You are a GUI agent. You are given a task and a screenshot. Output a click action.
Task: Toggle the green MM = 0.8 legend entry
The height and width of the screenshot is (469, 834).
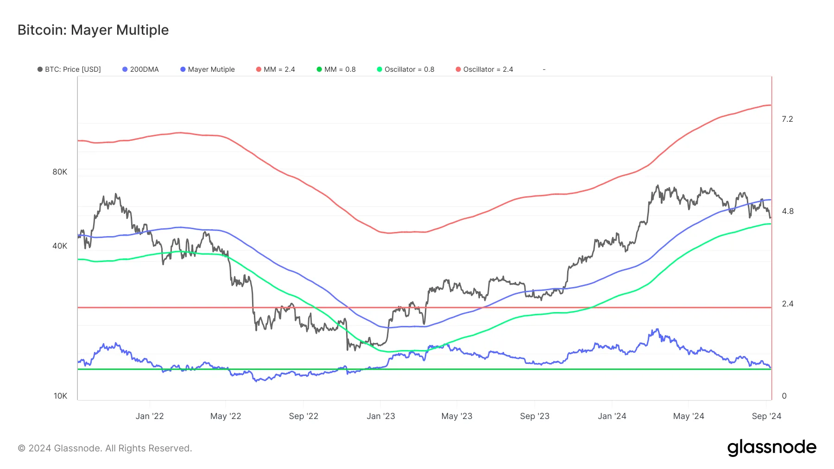(336, 69)
